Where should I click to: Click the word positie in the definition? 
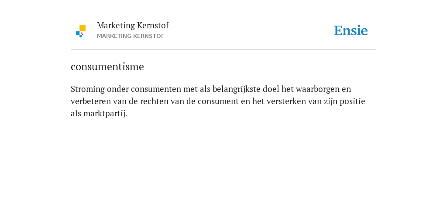[352, 101]
